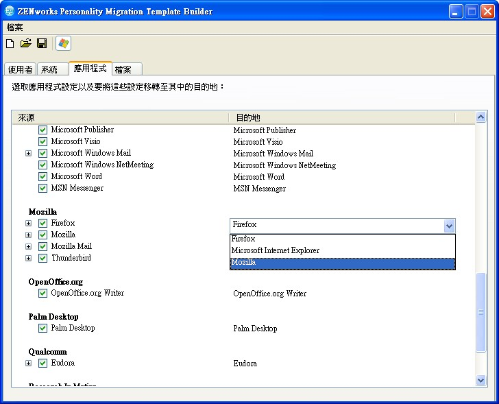Expand the Firefox tree node
This screenshot has width=499, height=404.
28,224
